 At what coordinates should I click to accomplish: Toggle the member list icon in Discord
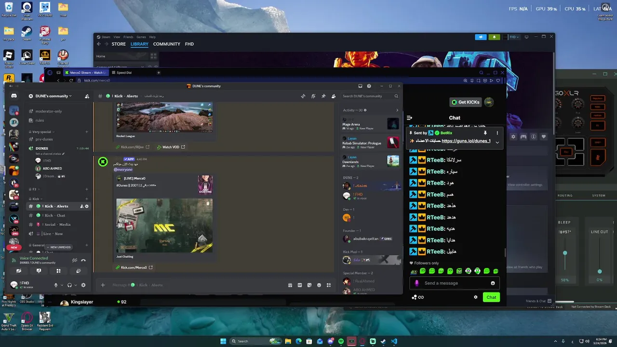pos(334,96)
